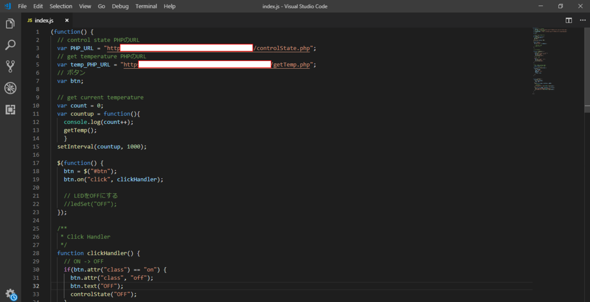The height and width of the screenshot is (302, 590).
Task: Open the Selection menu
Action: pyautogui.click(x=61, y=6)
